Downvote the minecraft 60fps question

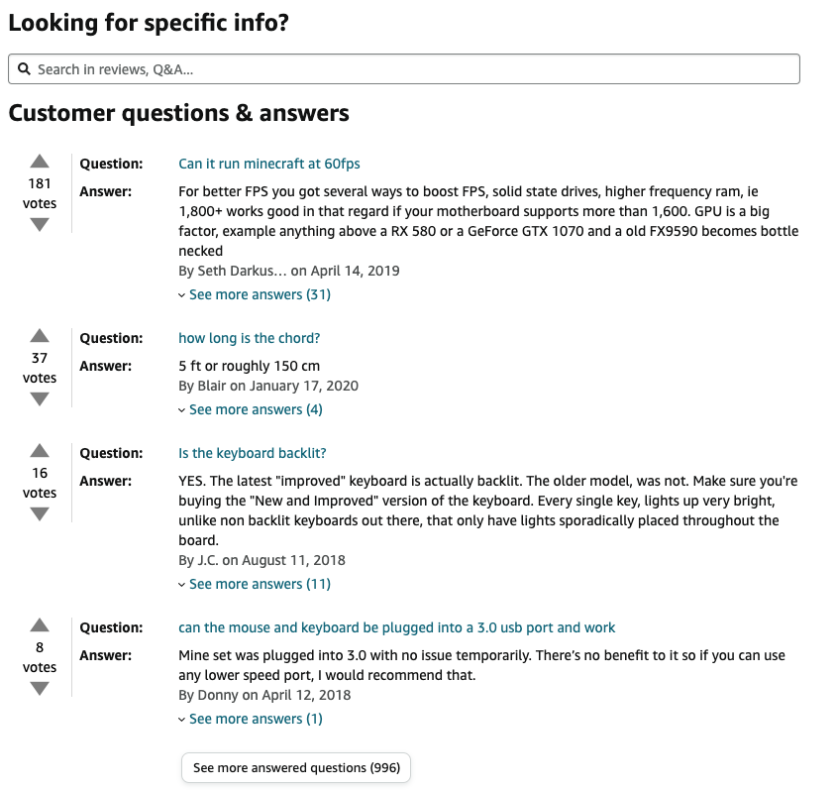tap(39, 225)
